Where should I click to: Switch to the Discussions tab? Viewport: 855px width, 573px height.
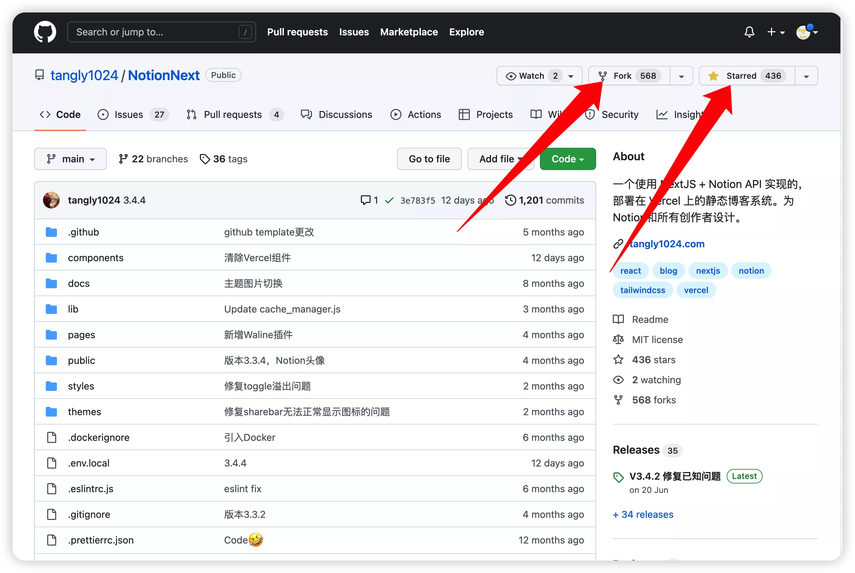point(336,114)
